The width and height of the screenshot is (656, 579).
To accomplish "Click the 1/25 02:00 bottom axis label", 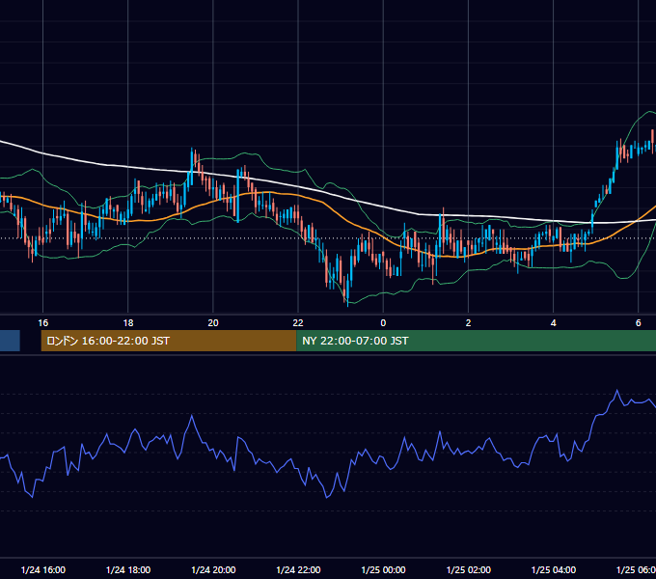I will point(469,569).
